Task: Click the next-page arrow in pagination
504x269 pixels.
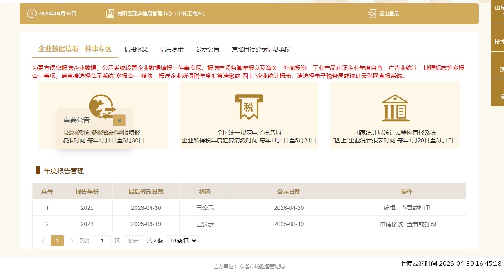Action: coord(71,240)
